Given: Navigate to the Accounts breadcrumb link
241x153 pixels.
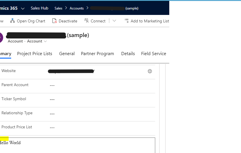Looking at the screenshot, I should pyautogui.click(x=77, y=8).
